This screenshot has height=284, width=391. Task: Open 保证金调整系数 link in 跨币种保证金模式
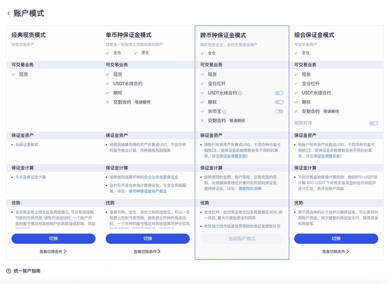233,156
